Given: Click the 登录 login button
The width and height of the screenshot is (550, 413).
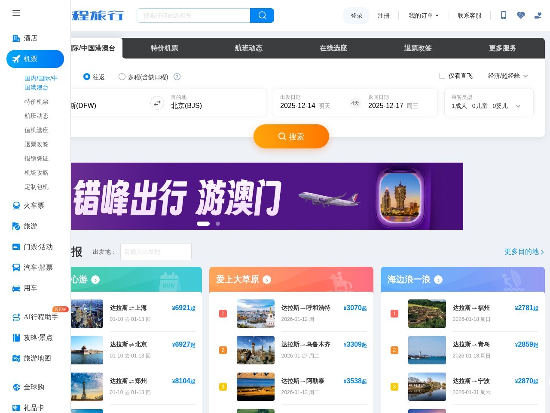Looking at the screenshot, I should [356, 15].
